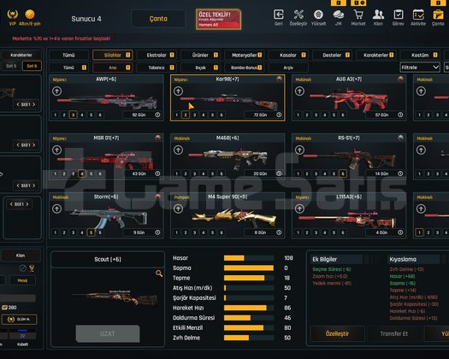Open the Market cart icon
Image resolution: width=449 pixels, height=359 pixels.
coord(358,15)
